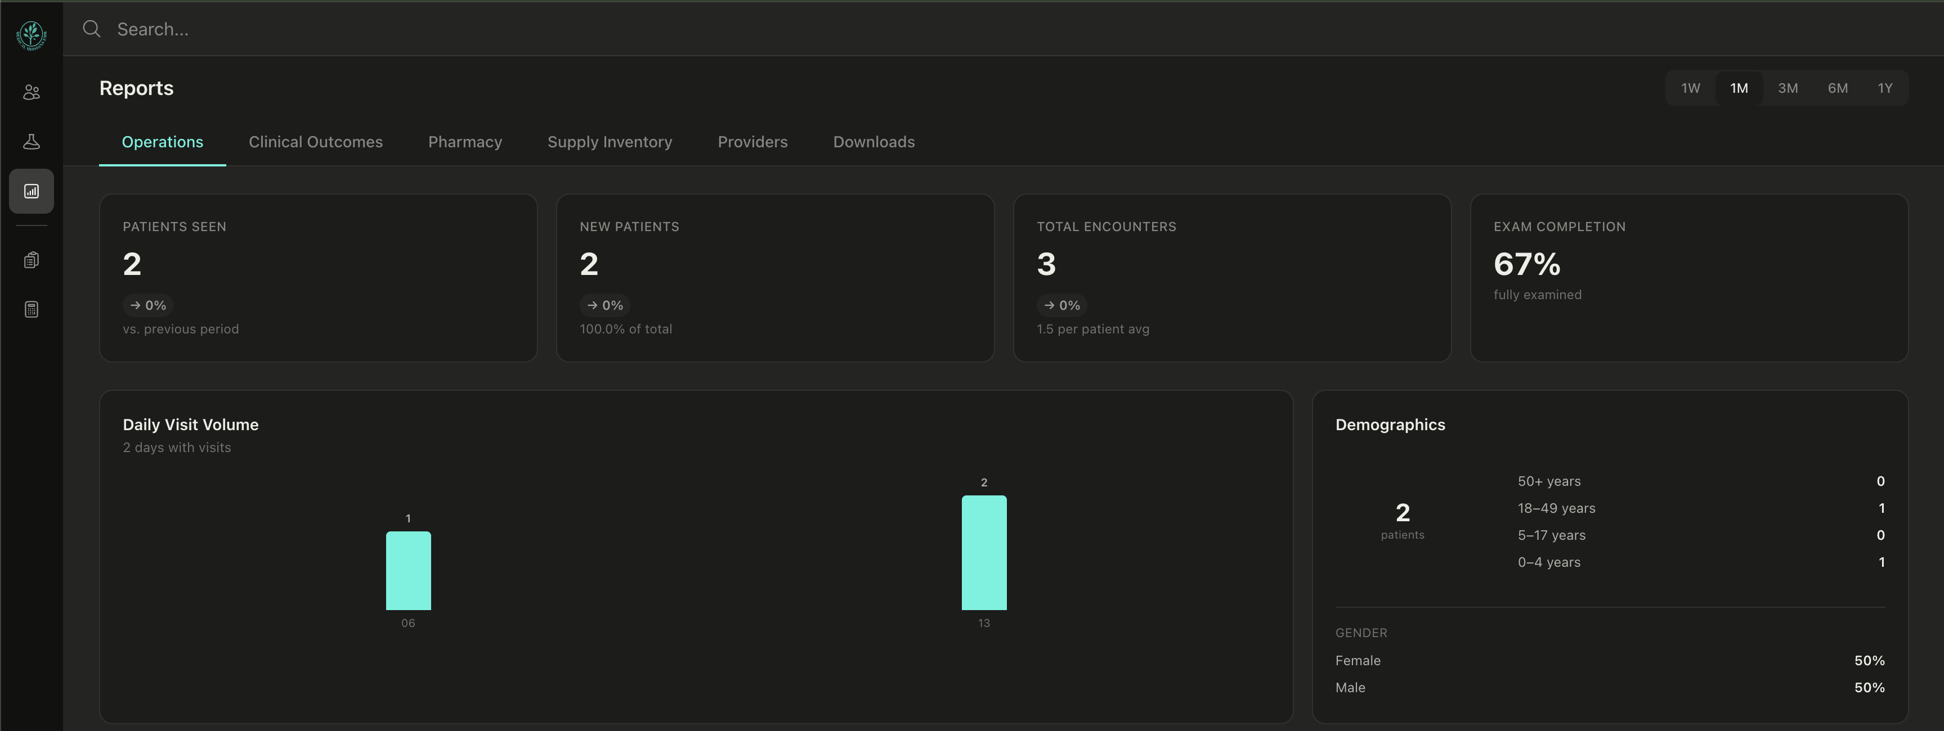Click the '2 patients' demographics total
Viewport: 1944px width, 731px height.
(x=1402, y=521)
